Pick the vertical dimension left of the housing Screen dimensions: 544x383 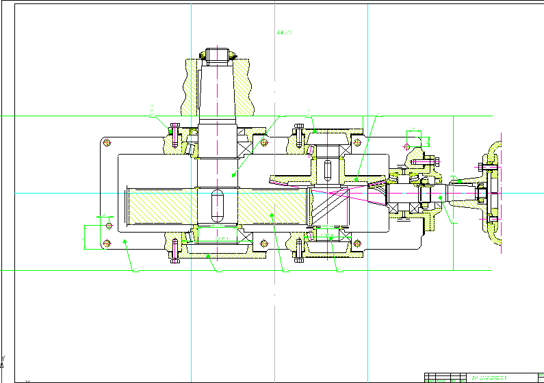[85, 237]
